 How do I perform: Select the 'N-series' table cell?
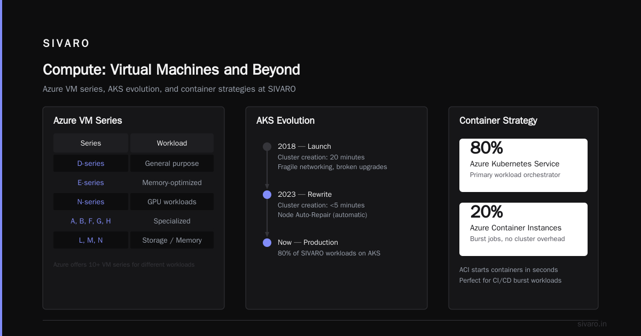click(x=91, y=202)
